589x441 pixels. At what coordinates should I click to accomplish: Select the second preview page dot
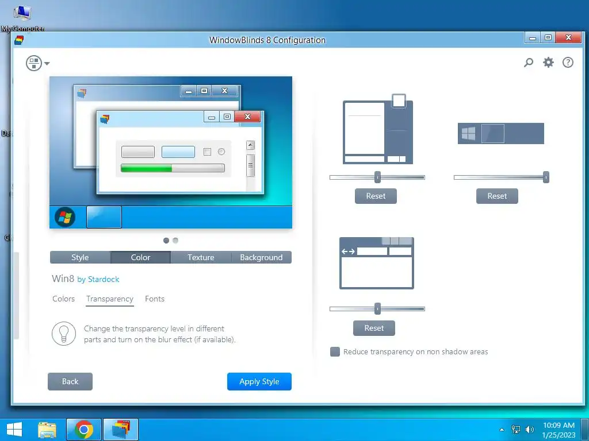tap(175, 241)
